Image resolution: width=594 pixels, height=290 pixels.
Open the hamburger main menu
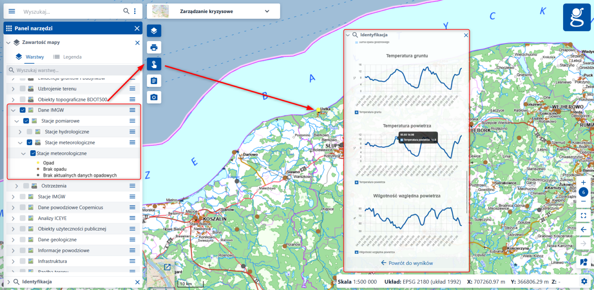coord(12,11)
